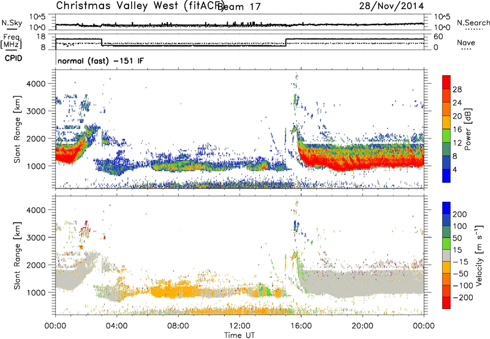Click the '1000' tick of velocity panel

tap(36, 292)
